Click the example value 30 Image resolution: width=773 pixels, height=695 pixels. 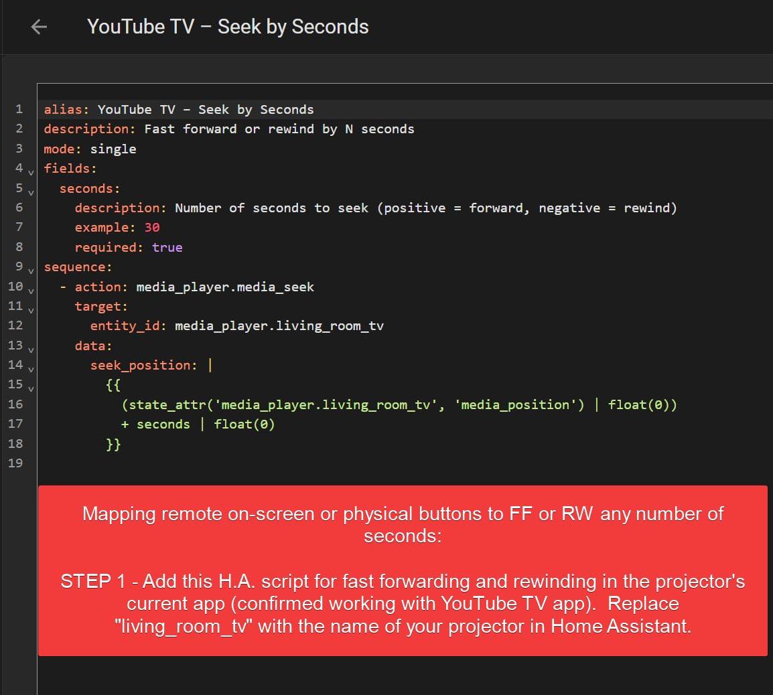coord(152,228)
